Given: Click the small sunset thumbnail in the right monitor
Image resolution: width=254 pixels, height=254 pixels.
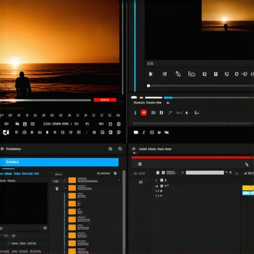Looking at the screenshot, I should (x=228, y=15).
